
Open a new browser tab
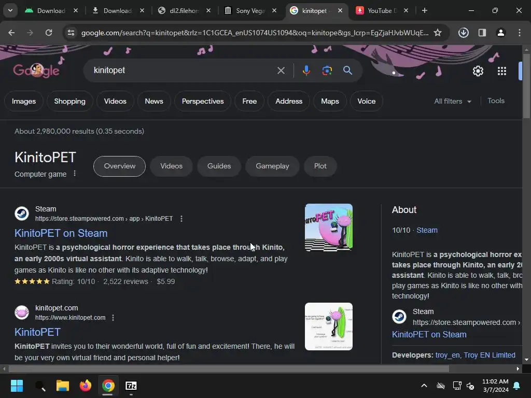[424, 10]
